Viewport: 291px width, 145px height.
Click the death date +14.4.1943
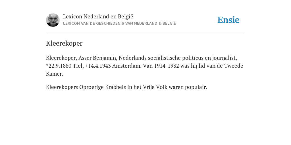(98, 66)
